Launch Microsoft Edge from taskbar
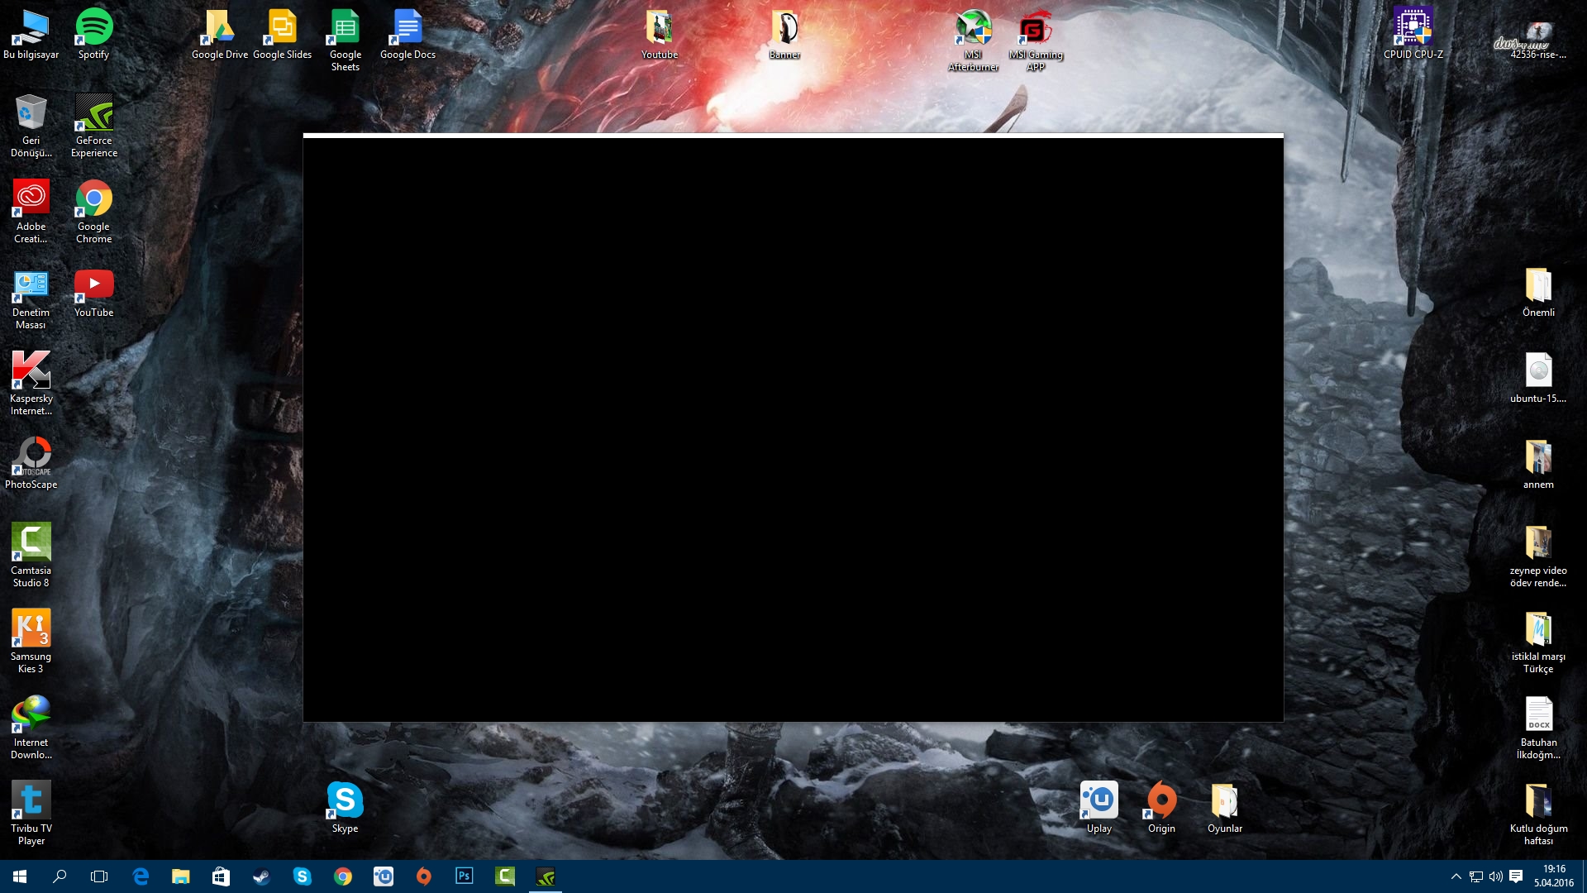 pyautogui.click(x=141, y=876)
